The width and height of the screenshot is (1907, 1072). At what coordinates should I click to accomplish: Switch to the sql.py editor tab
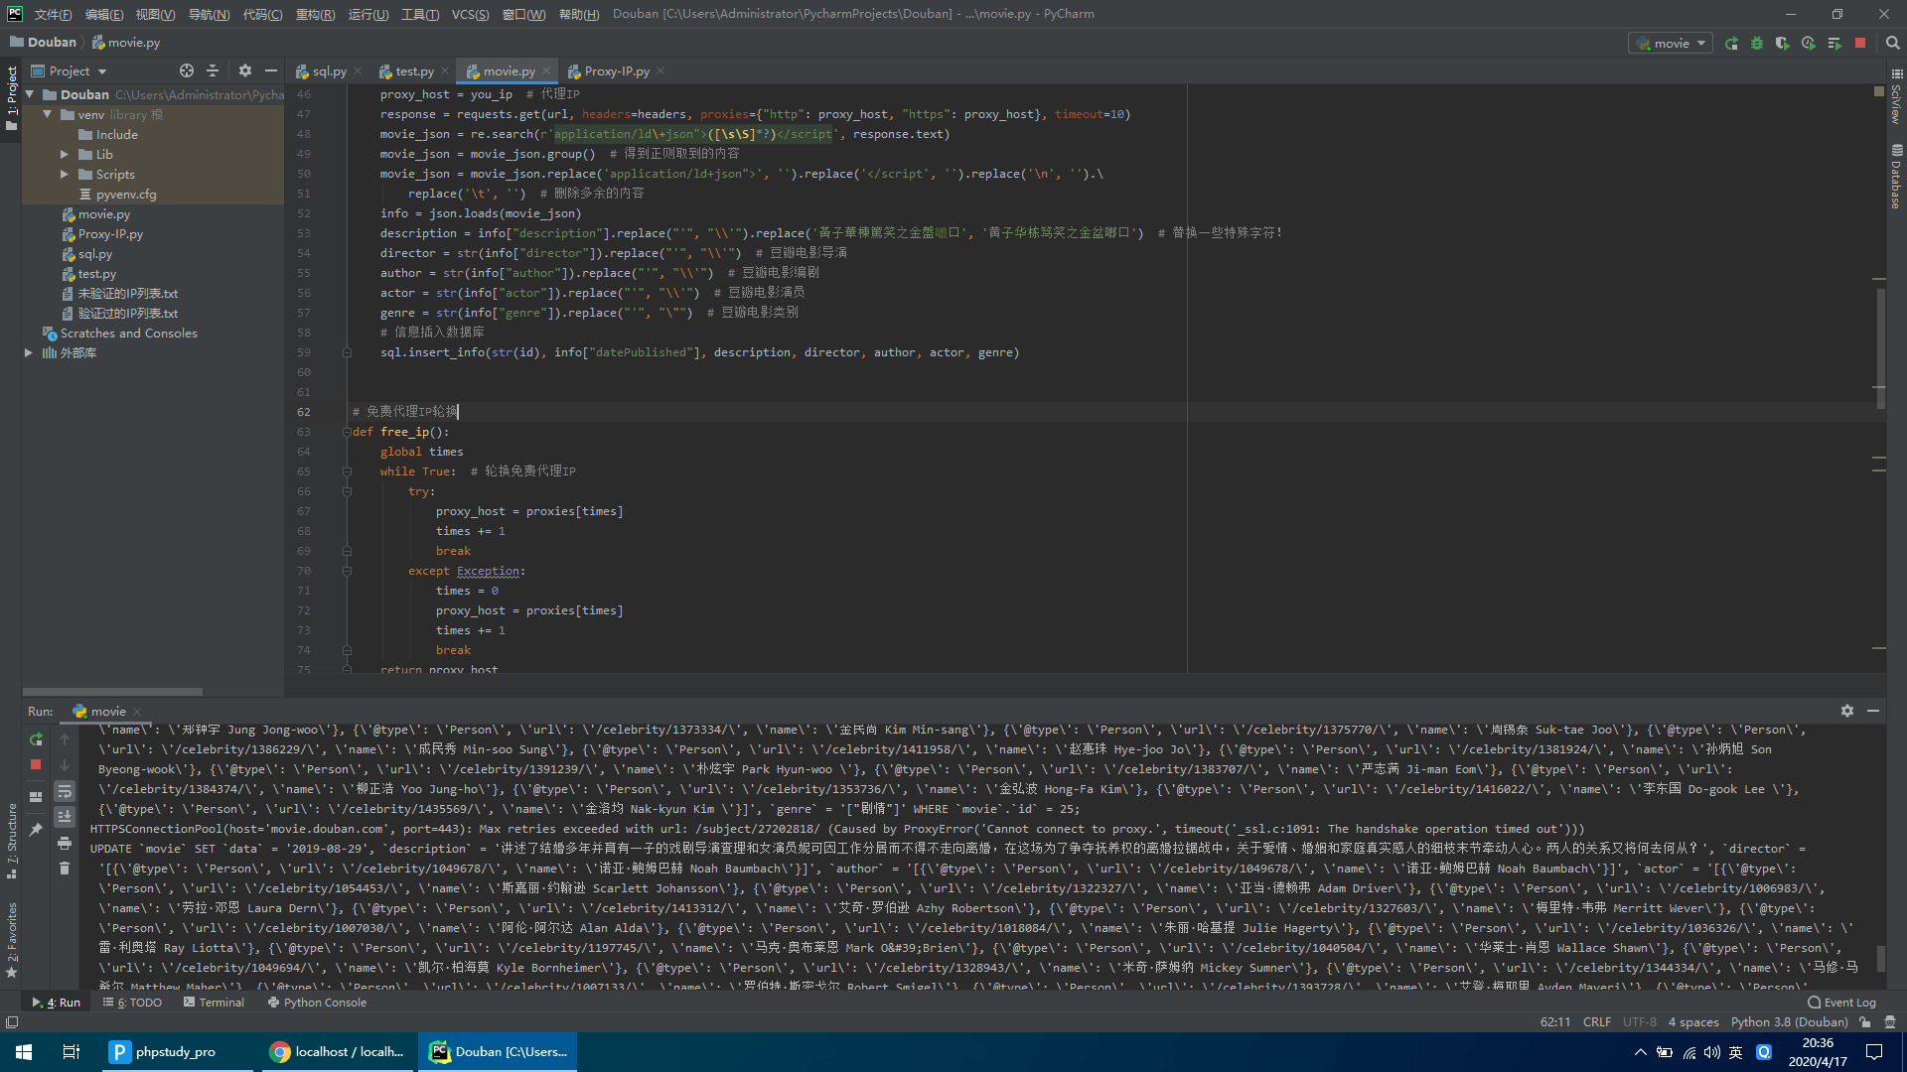[329, 70]
